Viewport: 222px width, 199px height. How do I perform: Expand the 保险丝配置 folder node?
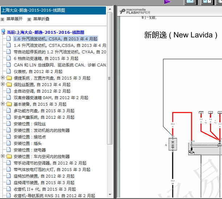[3, 84]
